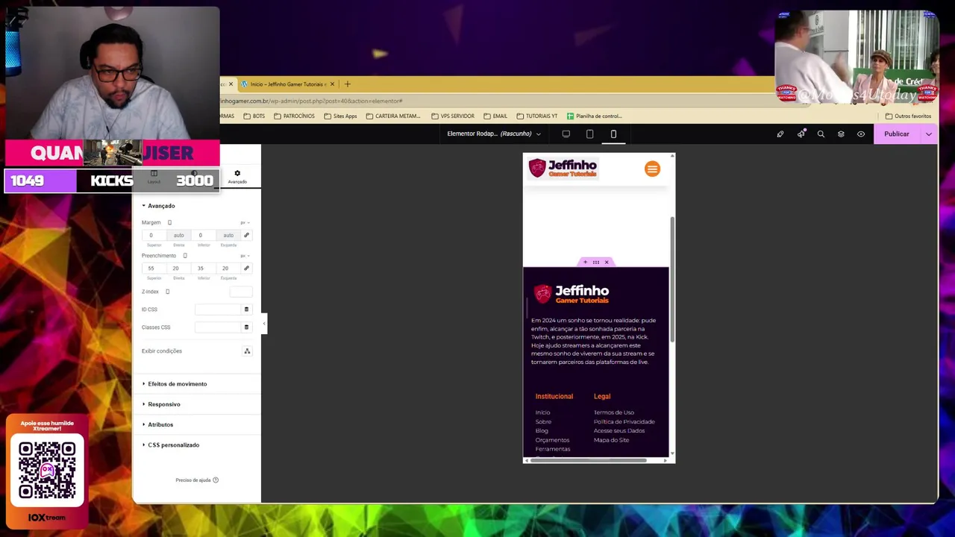
Task: Change Preenchimento responsive device icon
Action: coord(185,256)
